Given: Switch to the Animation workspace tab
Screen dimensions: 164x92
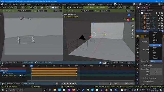Looking at the screenshot, I should (92, 4).
